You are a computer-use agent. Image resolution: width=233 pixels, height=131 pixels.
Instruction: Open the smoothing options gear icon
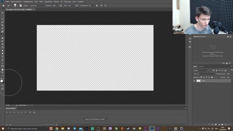[97, 5]
